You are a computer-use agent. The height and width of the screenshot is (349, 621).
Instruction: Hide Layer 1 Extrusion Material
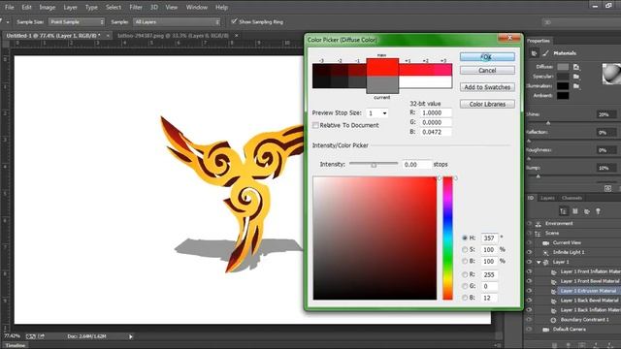[530, 291]
